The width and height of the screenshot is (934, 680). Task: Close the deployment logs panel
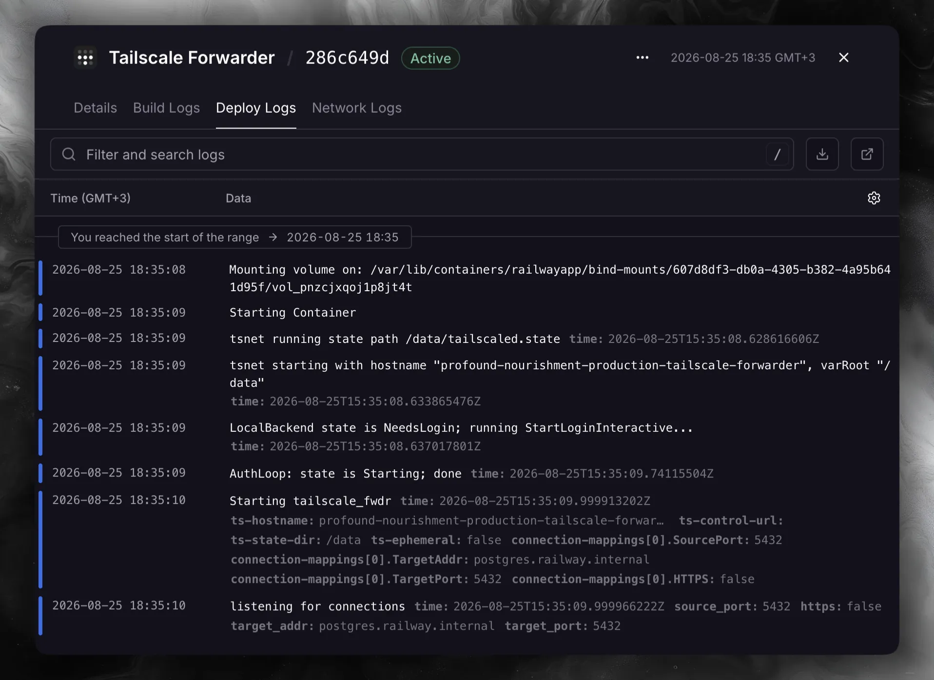click(844, 58)
